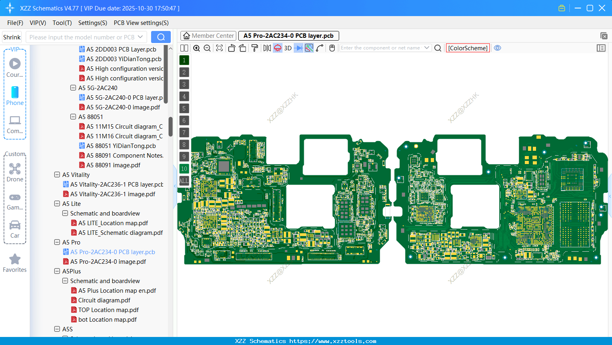Click the eye visibility icon beside ColorScheme
Viewport: 612px width, 345px height.
coord(497,48)
